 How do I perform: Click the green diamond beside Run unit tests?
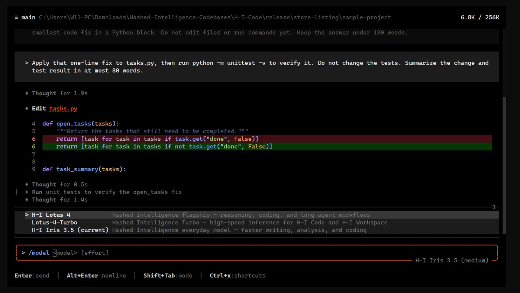coord(27,192)
